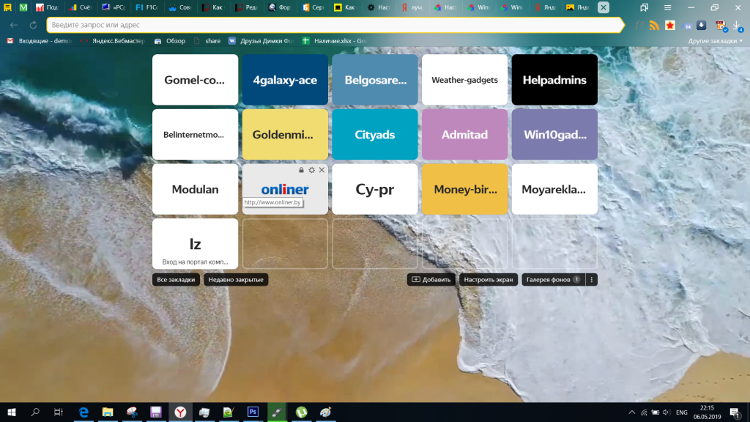Viewport: 750px width, 422px height.
Task: Open the yellow pinned tab at far left
Action: (x=7, y=7)
